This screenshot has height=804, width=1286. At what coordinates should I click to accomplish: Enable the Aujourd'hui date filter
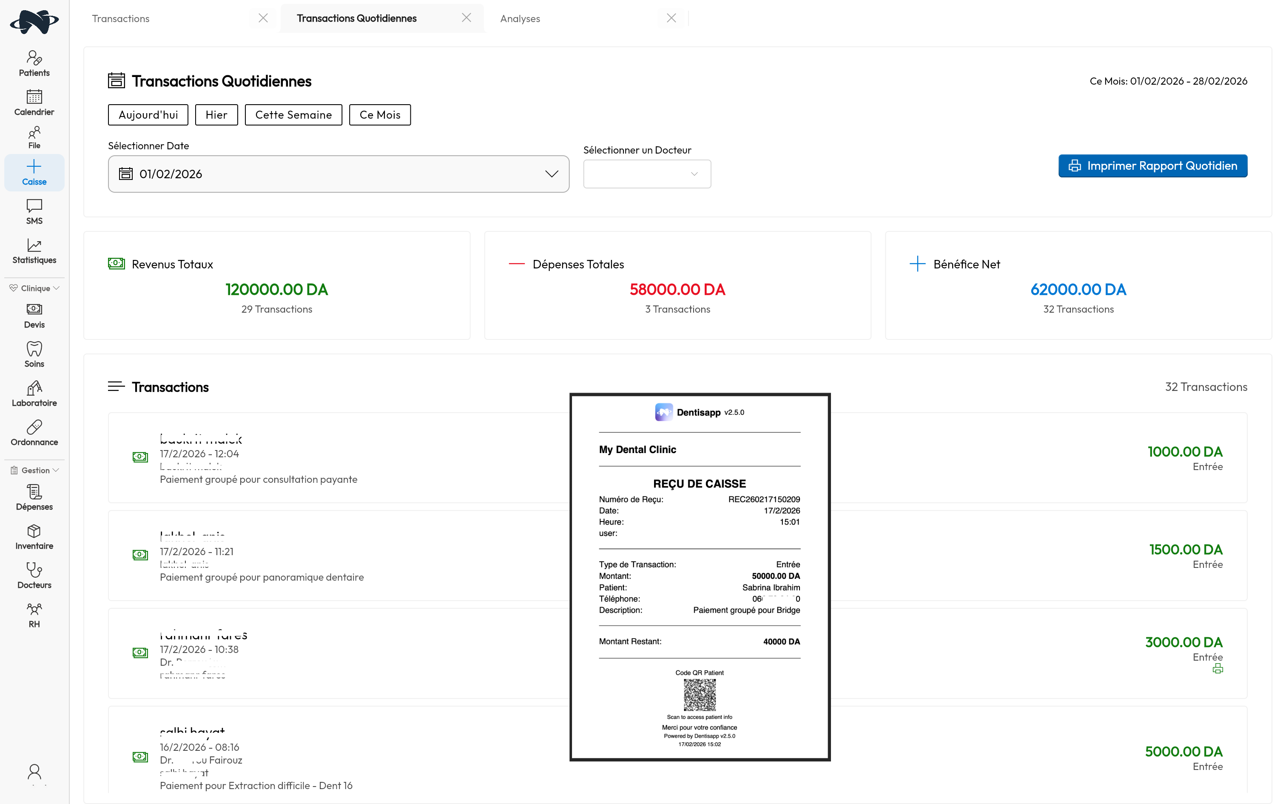[148, 114]
